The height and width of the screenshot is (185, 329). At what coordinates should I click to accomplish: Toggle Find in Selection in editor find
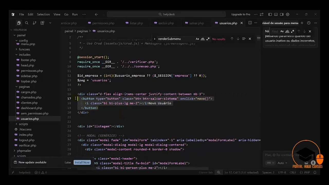(x=244, y=39)
